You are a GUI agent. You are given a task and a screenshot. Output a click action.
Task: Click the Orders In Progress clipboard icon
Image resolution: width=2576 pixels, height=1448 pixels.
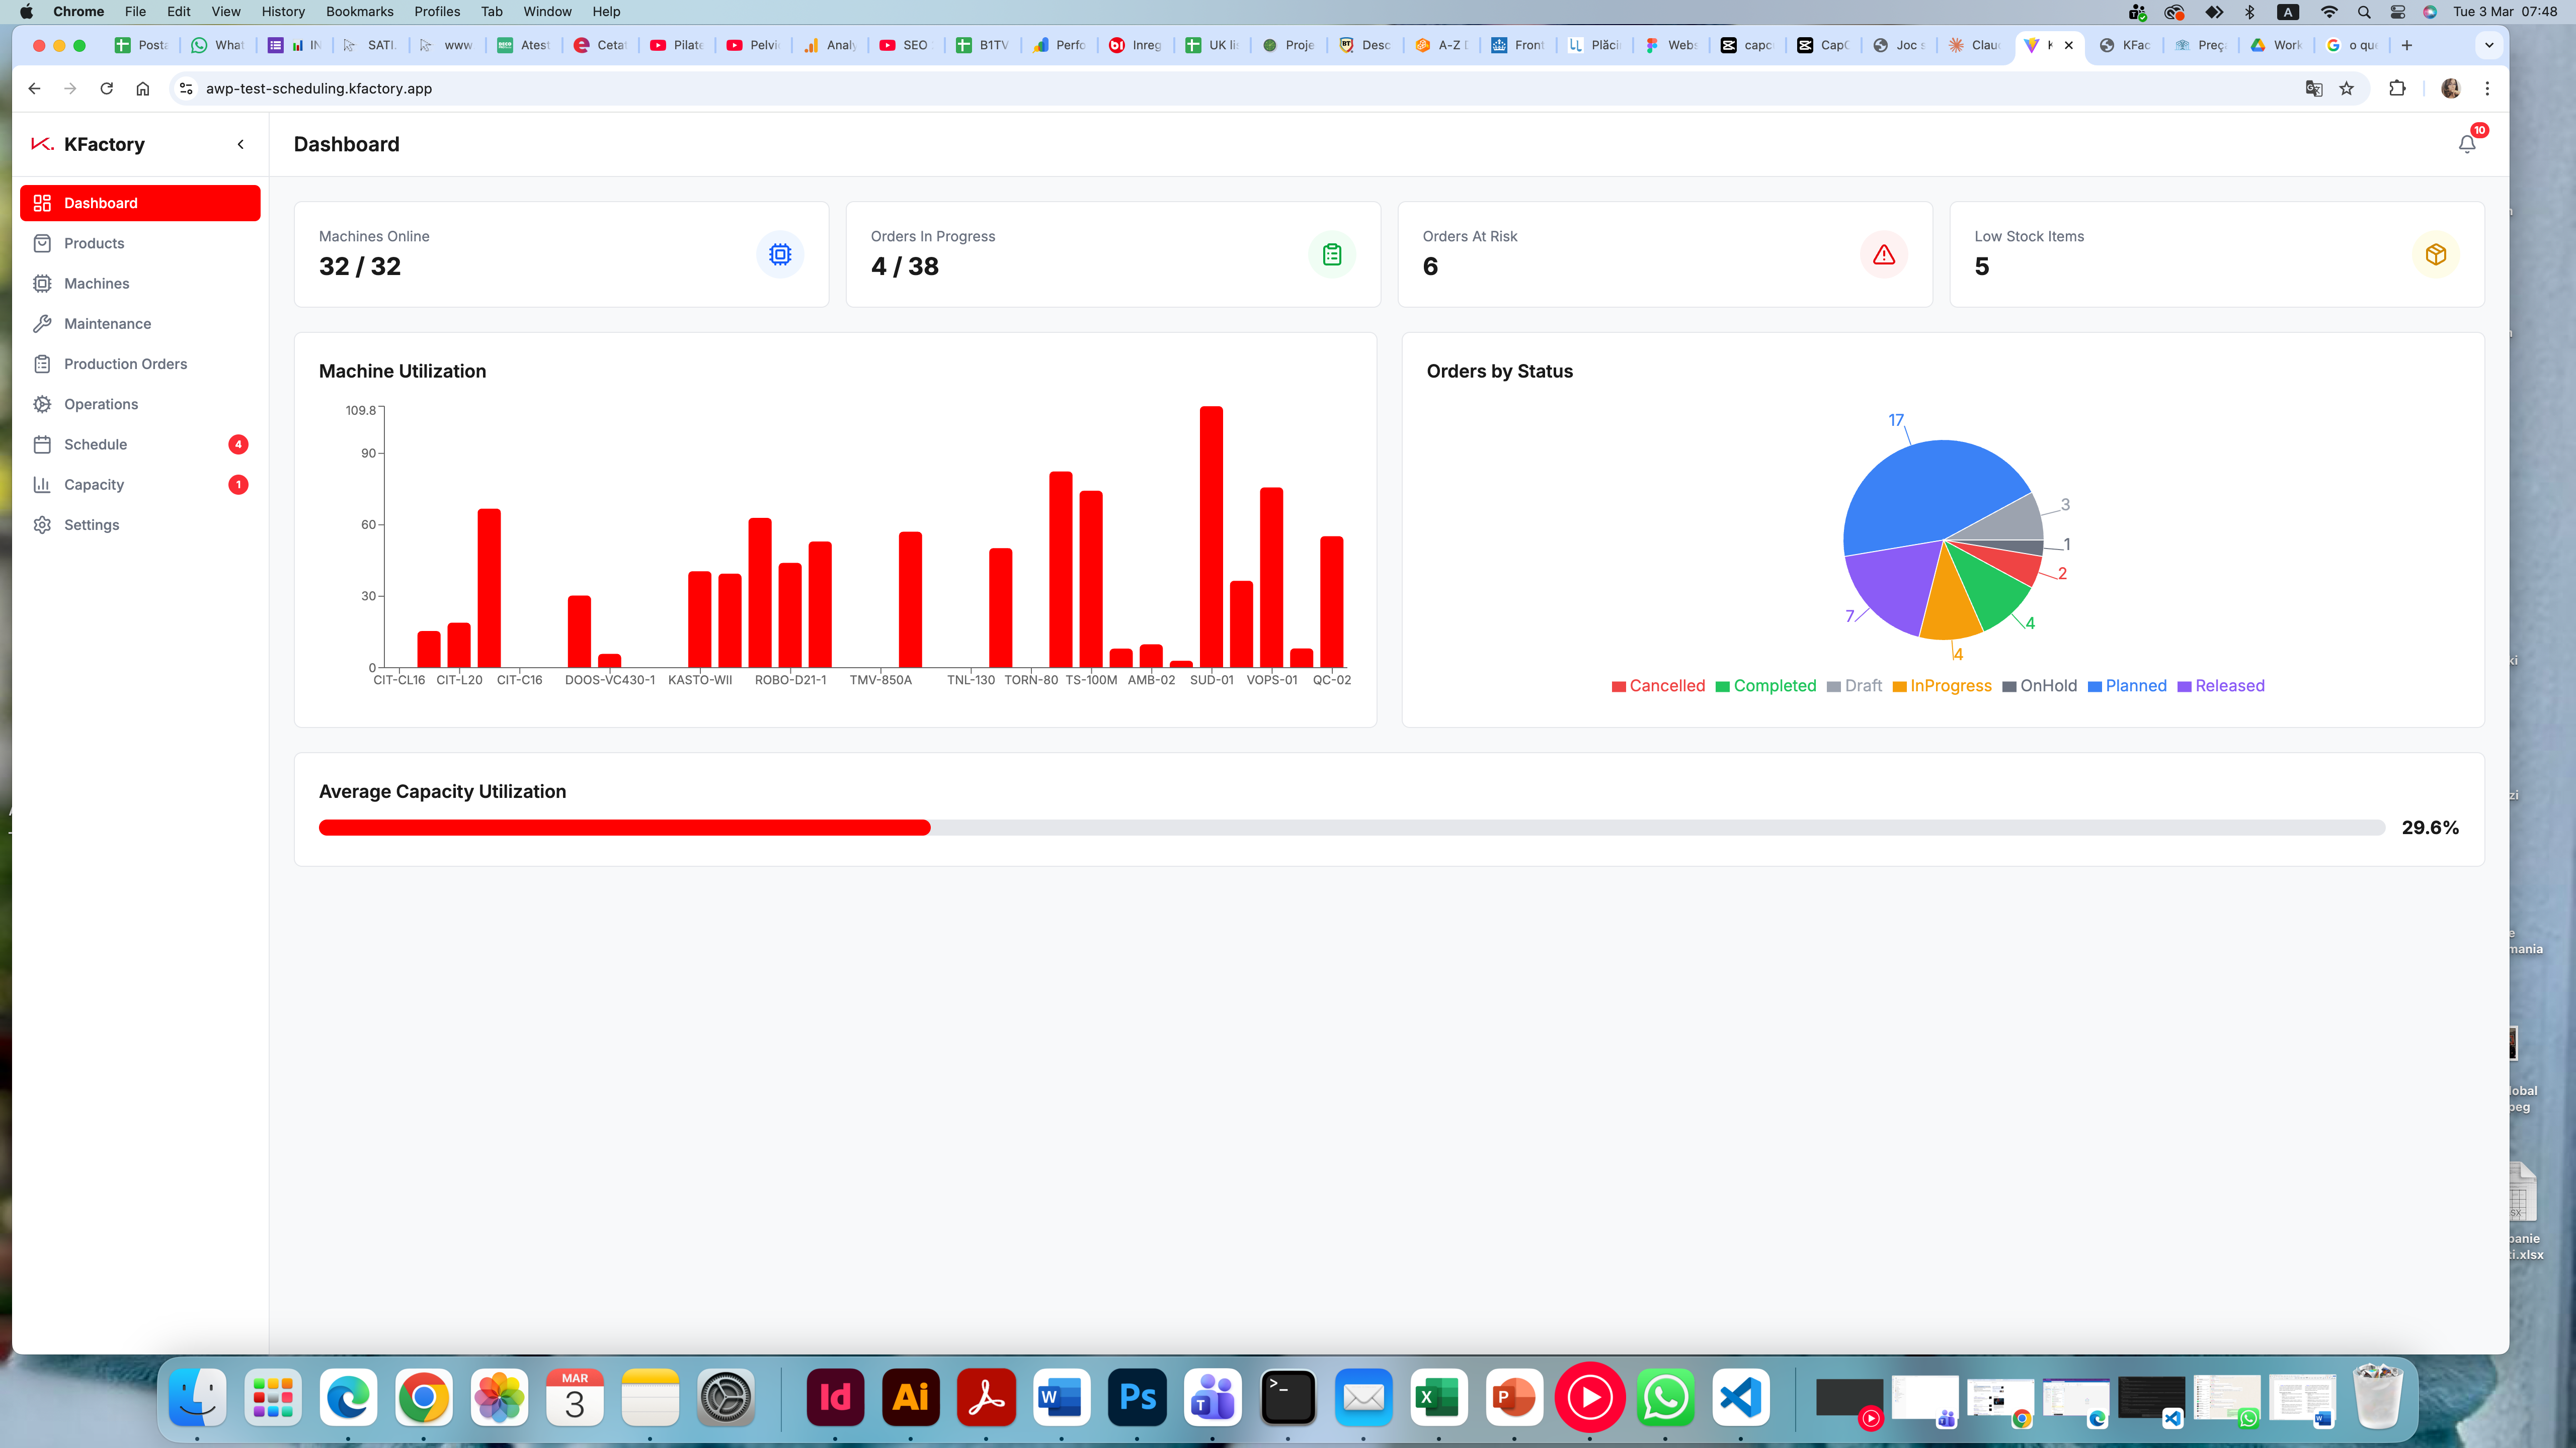(x=1332, y=255)
